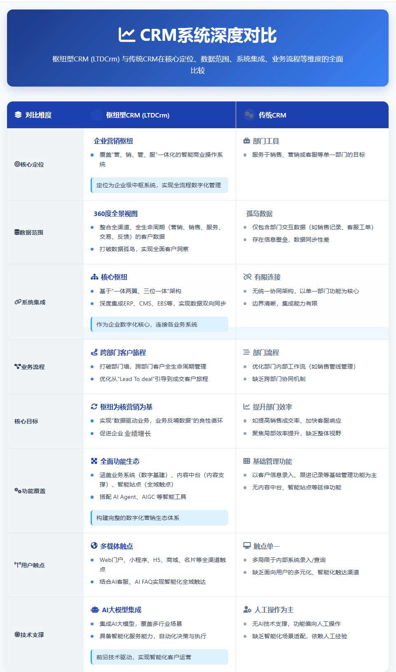Click bullet 结合AI客服、AI FAQ实现智能化全域触达
This screenshot has height=672, width=396.
tap(153, 582)
